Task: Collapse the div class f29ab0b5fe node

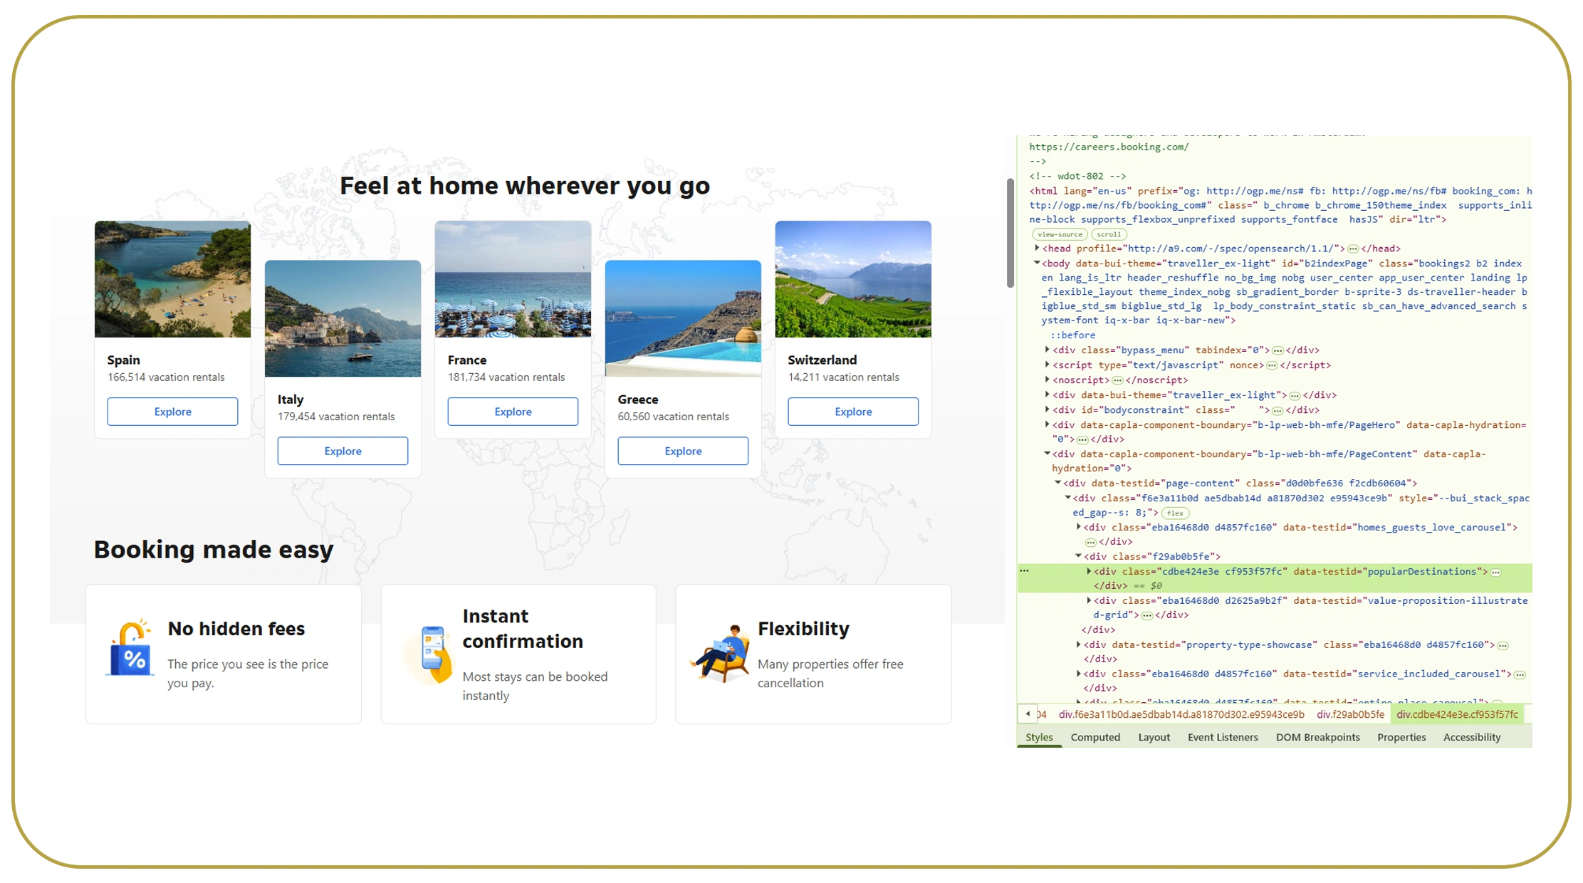Action: [x=1078, y=556]
